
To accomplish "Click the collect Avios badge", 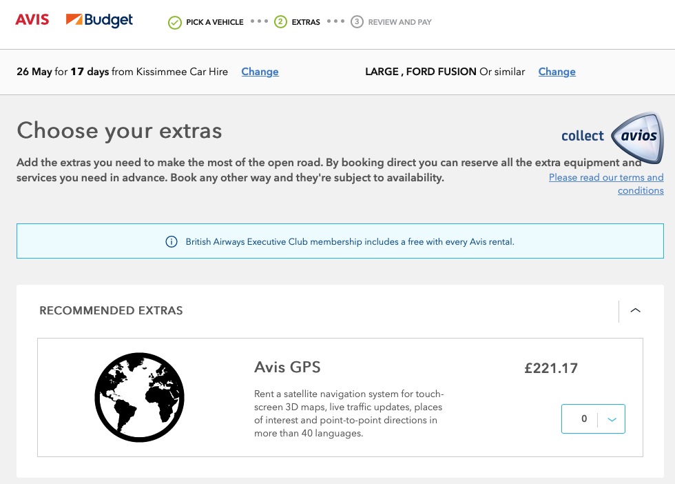I will [612, 137].
